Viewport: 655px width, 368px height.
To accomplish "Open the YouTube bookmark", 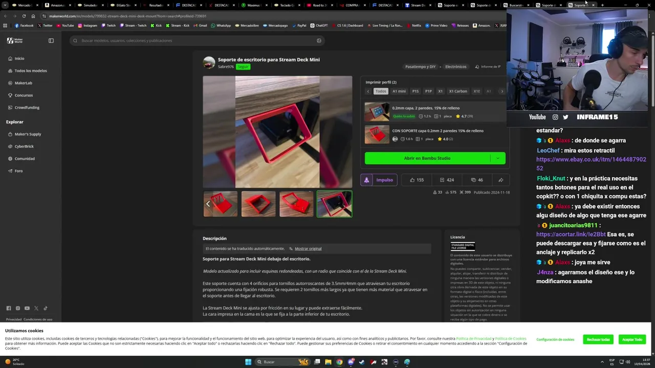I will (x=65, y=25).
